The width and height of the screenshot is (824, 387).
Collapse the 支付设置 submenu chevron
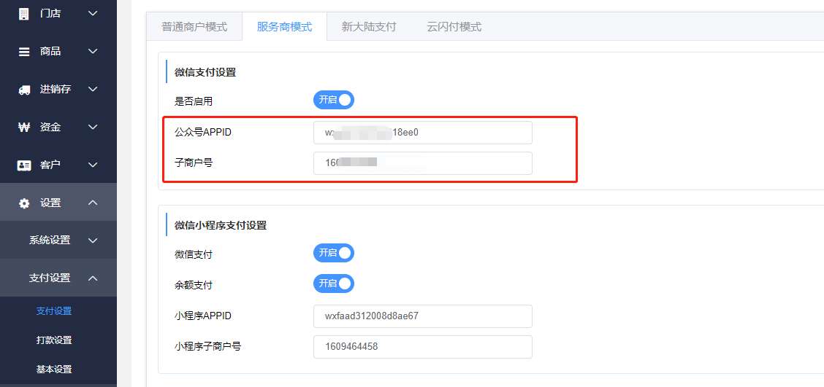pyautogui.click(x=93, y=278)
